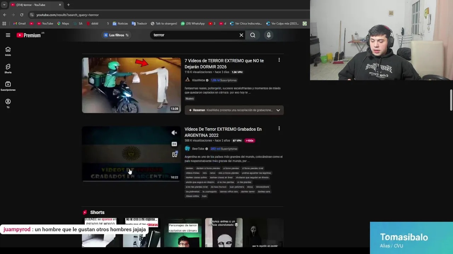453x254 pixels.
Task: Toggle CC subtitles on the video preview
Action: tap(174, 144)
